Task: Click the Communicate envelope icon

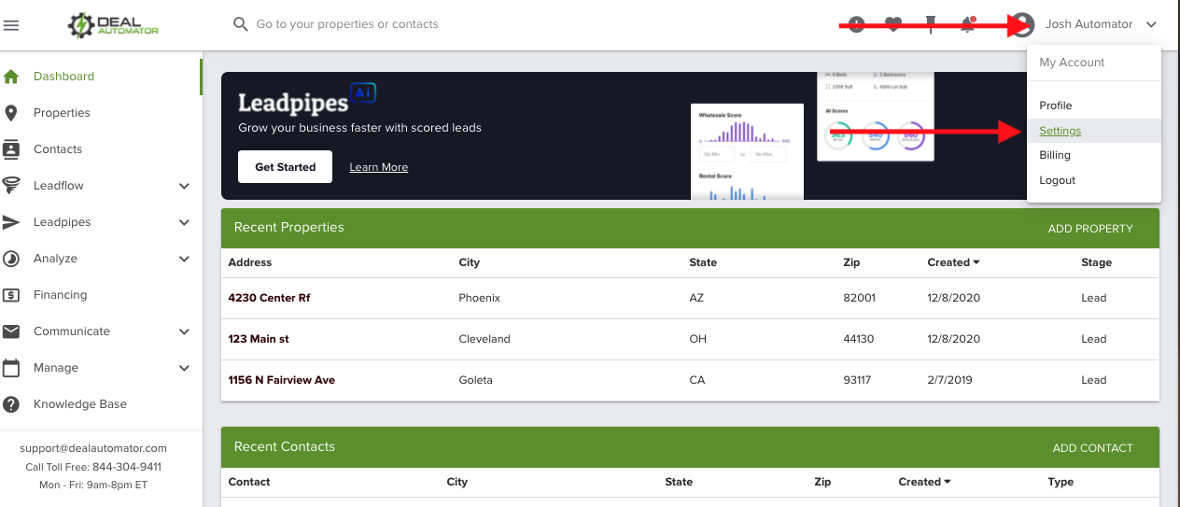Action: [x=11, y=331]
